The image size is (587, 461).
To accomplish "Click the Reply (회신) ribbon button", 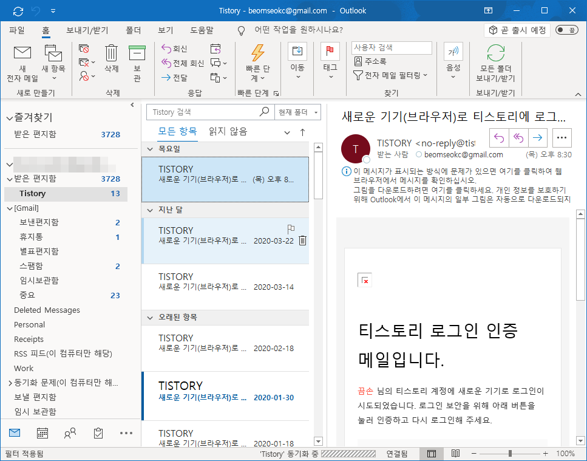I will click(174, 49).
